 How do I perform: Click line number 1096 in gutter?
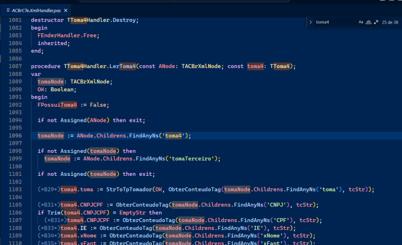click(15, 136)
